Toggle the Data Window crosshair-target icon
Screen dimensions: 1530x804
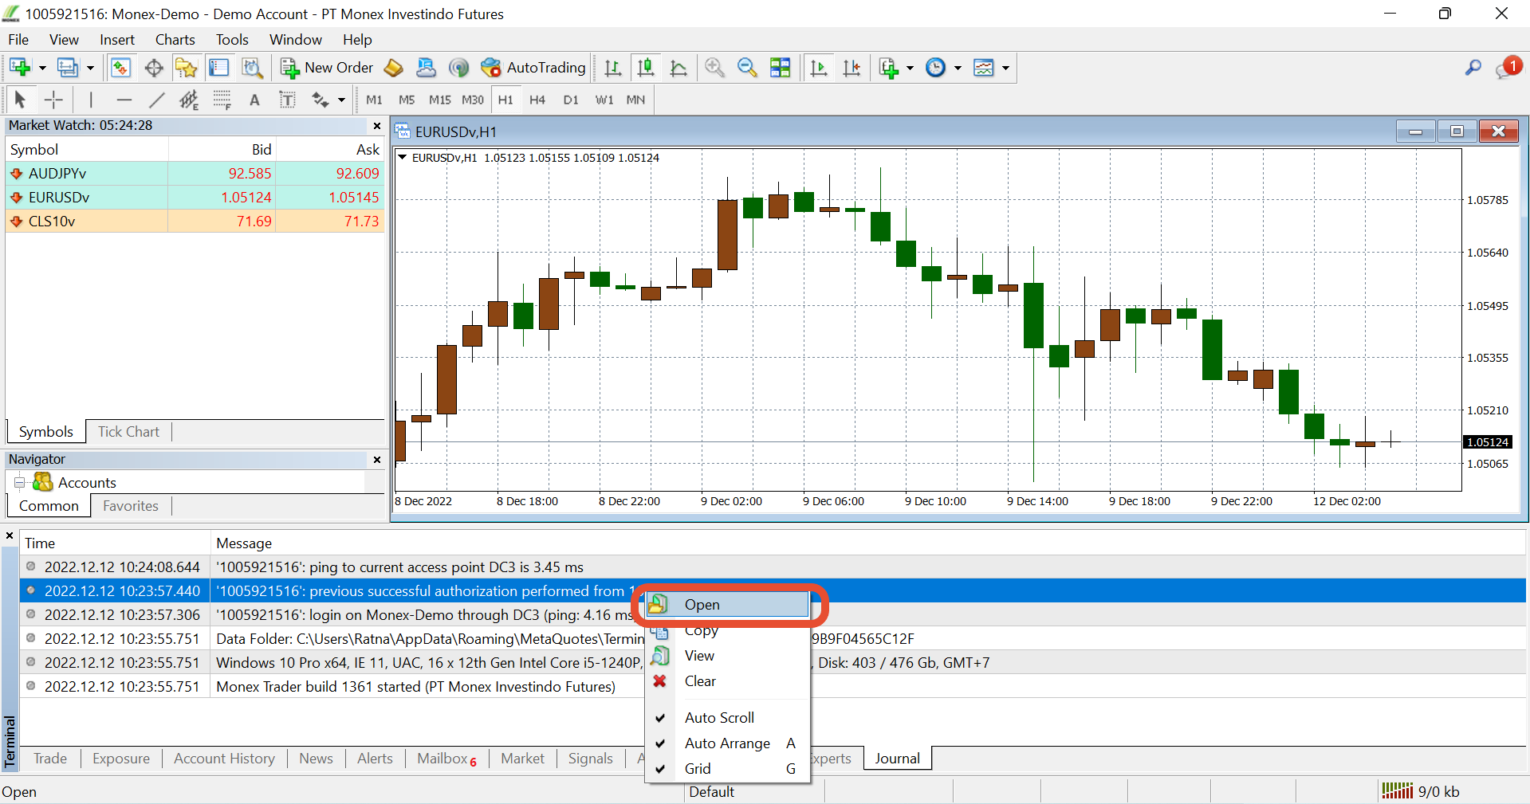tap(154, 68)
